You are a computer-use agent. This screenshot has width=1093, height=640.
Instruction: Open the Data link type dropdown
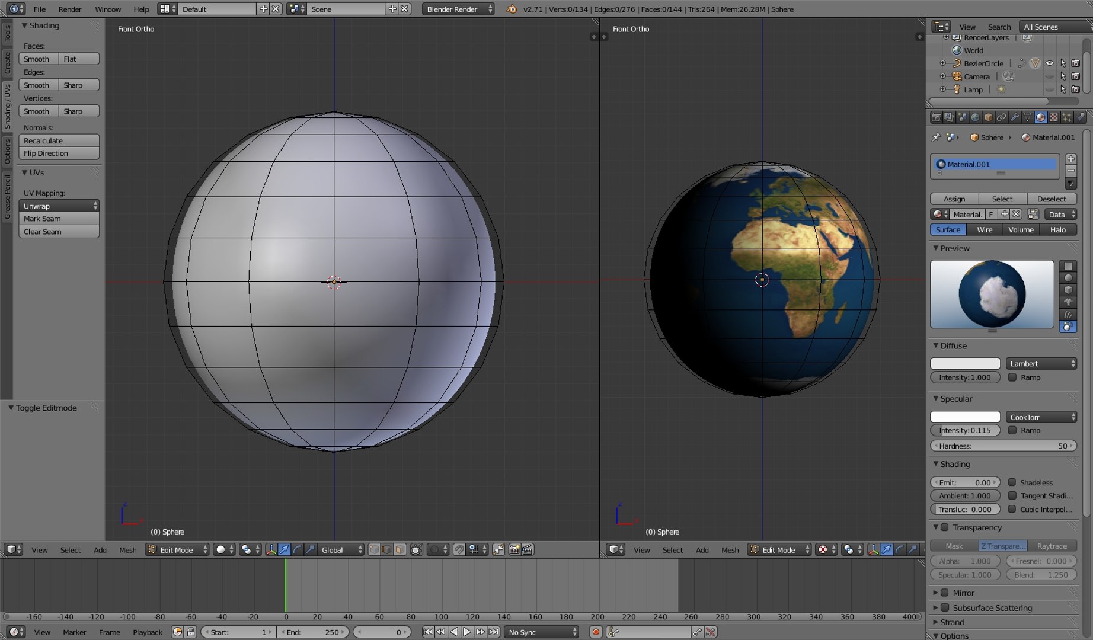click(1060, 215)
